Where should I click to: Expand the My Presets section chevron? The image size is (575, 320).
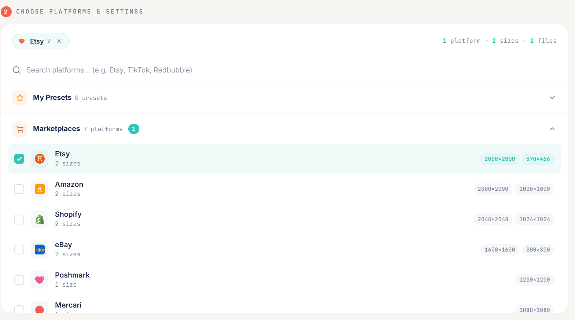pyautogui.click(x=552, y=98)
